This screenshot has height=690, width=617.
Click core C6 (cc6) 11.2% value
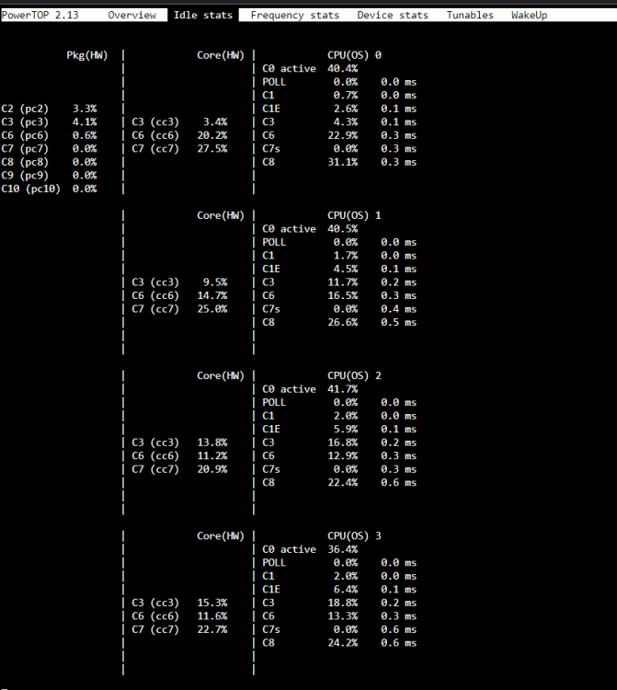[x=212, y=455]
